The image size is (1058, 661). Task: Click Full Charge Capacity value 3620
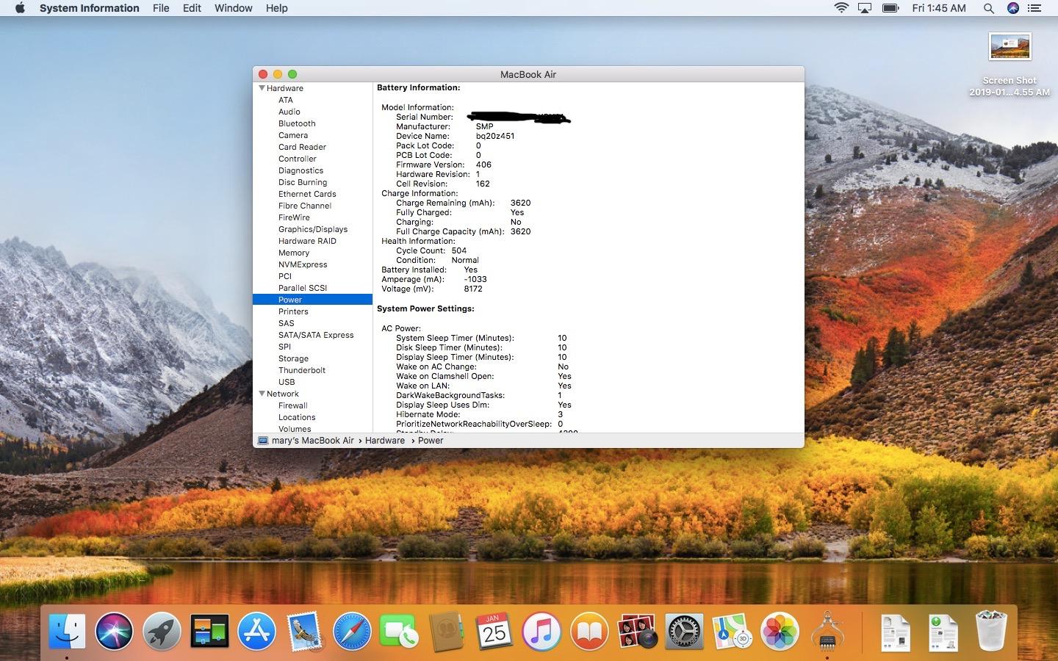click(x=520, y=231)
